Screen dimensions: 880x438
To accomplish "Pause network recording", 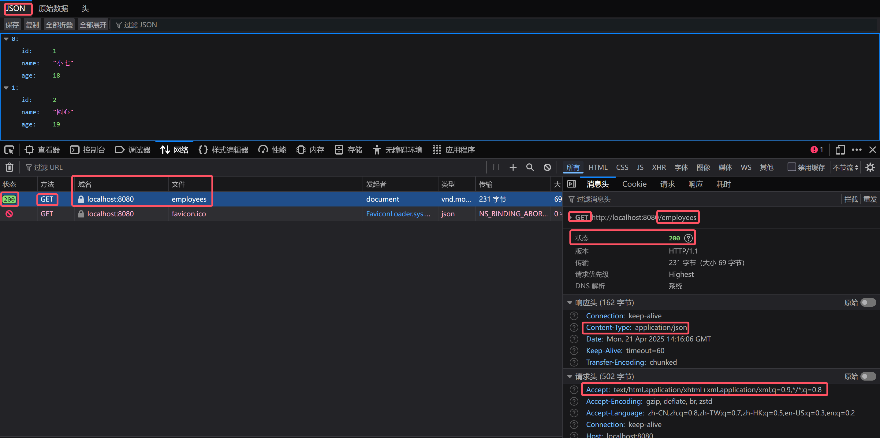I will click(496, 167).
